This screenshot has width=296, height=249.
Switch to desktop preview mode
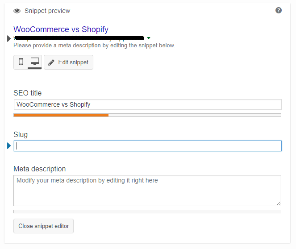tap(35, 62)
